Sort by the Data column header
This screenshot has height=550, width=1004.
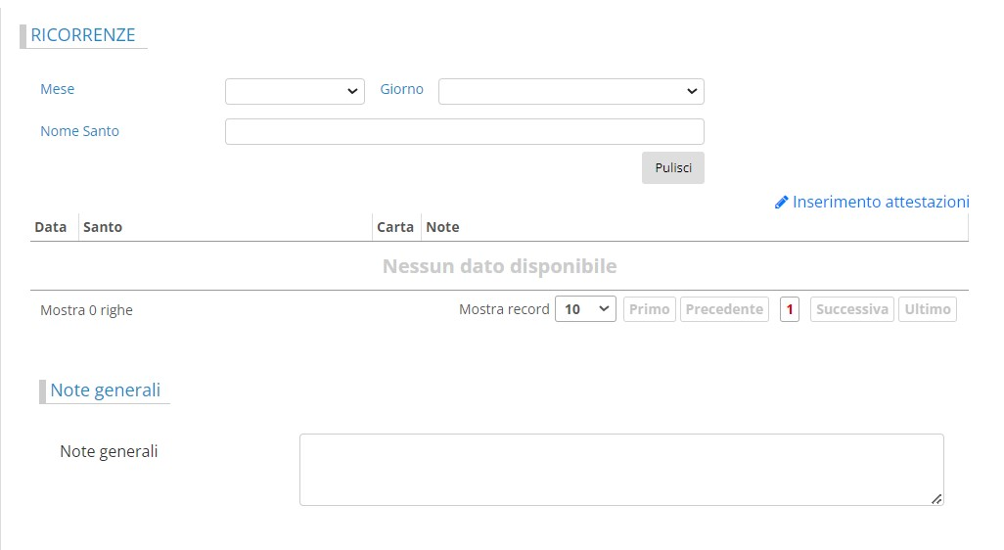click(51, 227)
